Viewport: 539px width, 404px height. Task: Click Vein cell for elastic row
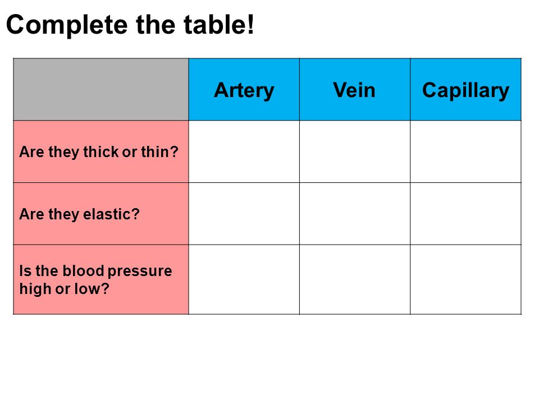[x=355, y=214]
